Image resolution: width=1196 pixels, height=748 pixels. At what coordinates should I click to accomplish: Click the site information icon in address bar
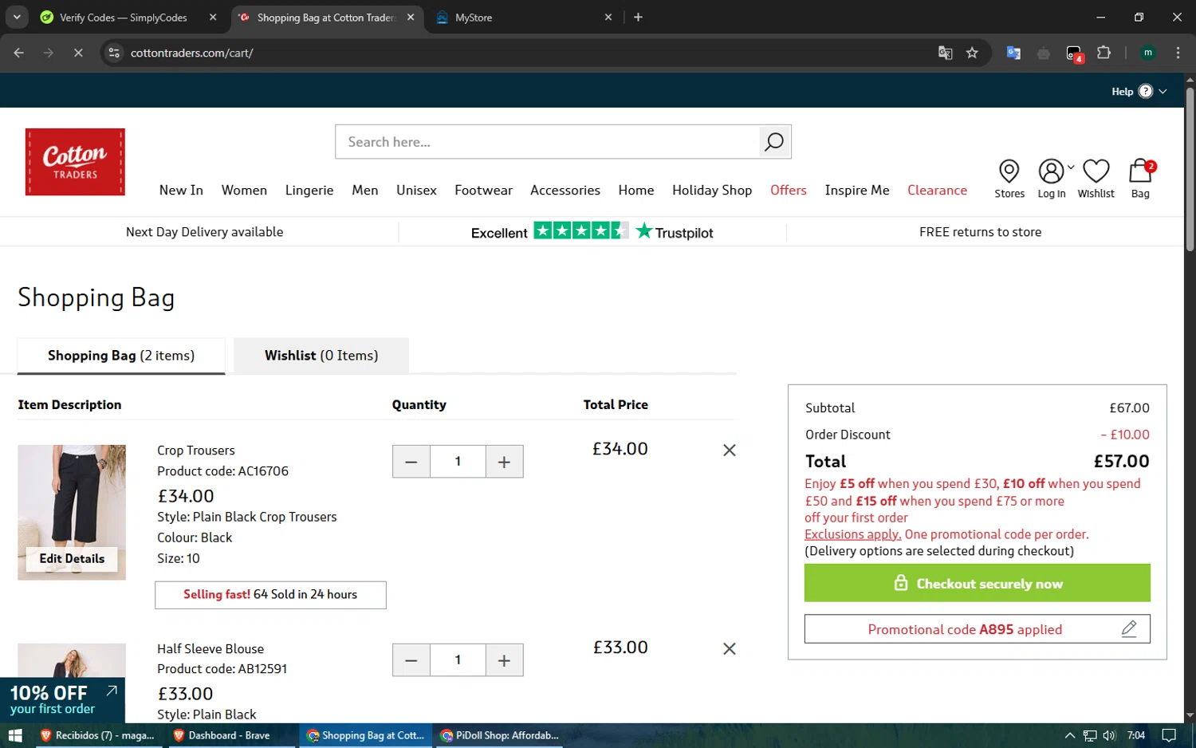[x=114, y=53]
